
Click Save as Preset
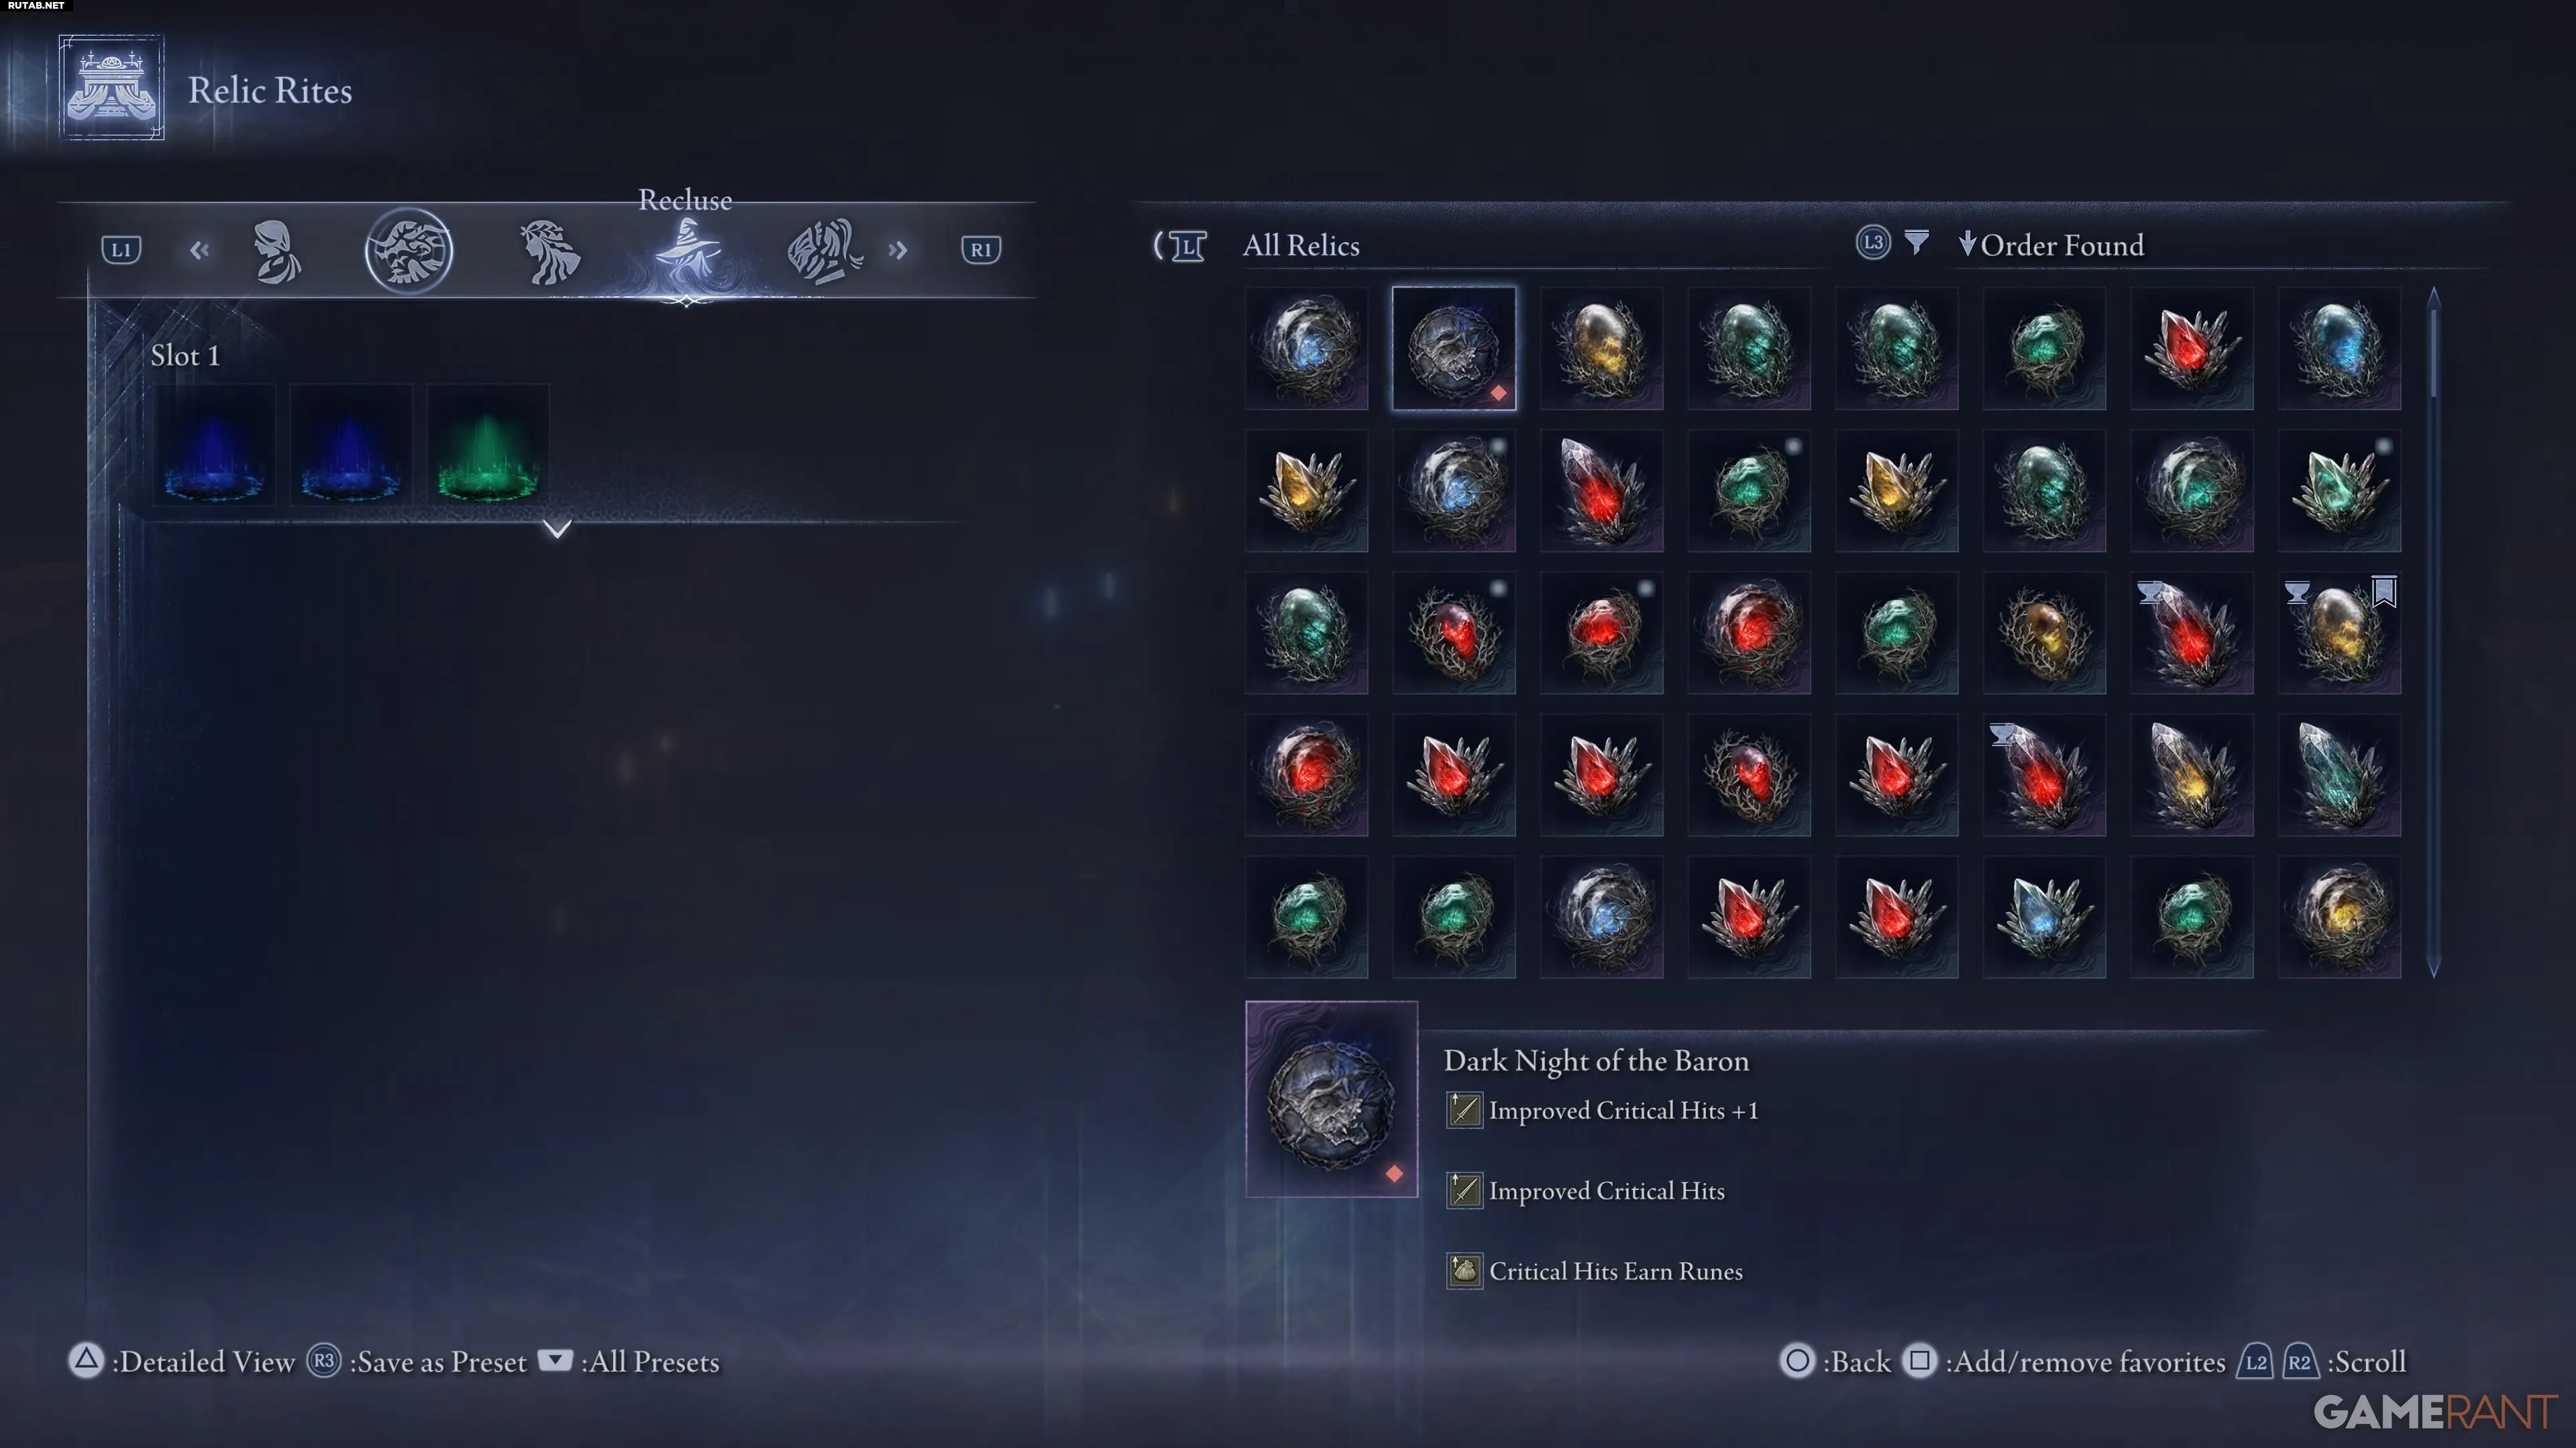(x=437, y=1362)
